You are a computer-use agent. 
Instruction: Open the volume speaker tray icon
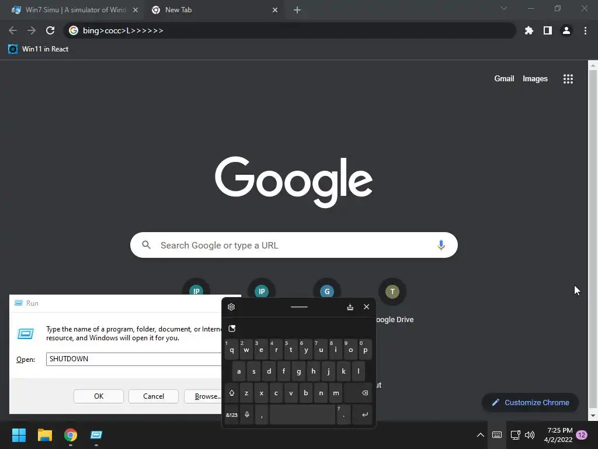click(x=529, y=435)
